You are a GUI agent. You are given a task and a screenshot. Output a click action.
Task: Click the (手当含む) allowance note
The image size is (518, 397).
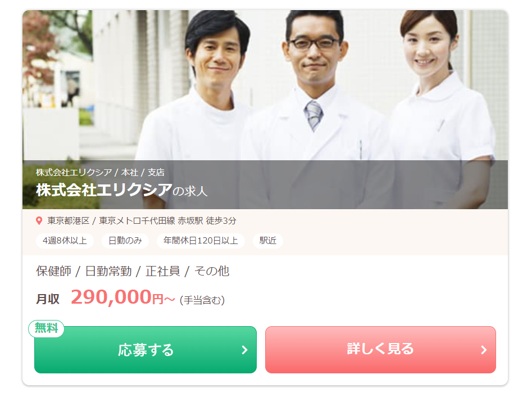202,300
